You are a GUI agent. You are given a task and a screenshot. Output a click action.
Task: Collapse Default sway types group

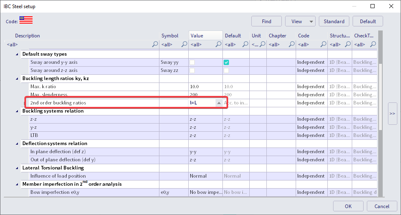click(17, 54)
